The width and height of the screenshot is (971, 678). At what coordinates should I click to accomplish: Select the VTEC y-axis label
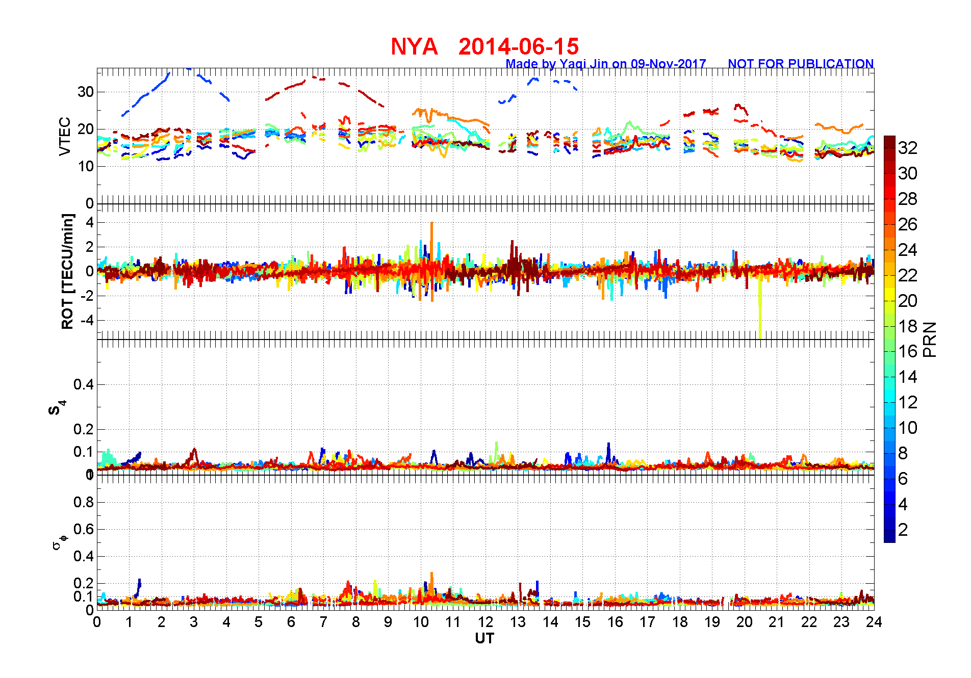[65, 136]
